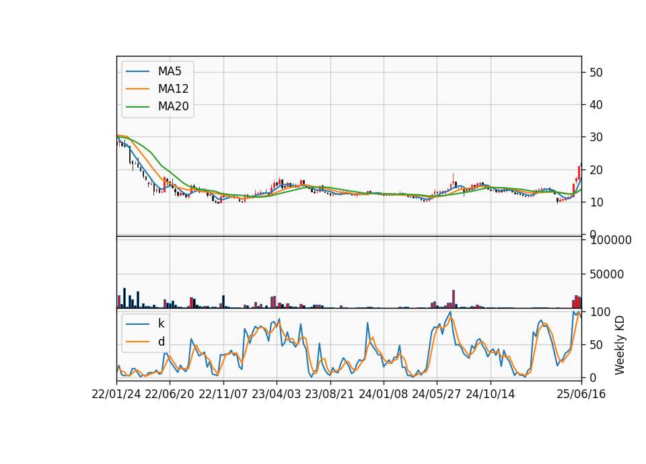
Task: Click the 22/06/20 date tick label
Action: click(x=170, y=394)
